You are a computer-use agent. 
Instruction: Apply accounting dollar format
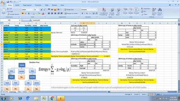click(x=82, y=13)
